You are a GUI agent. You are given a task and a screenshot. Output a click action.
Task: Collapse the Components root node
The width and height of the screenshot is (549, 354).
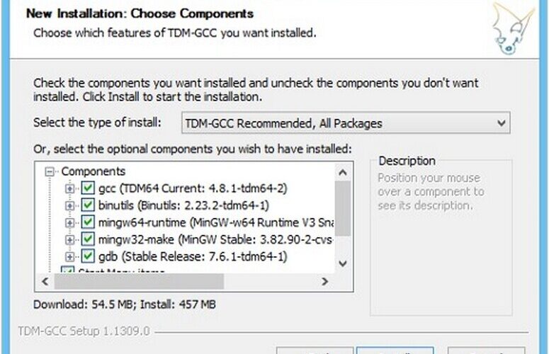click(50, 171)
